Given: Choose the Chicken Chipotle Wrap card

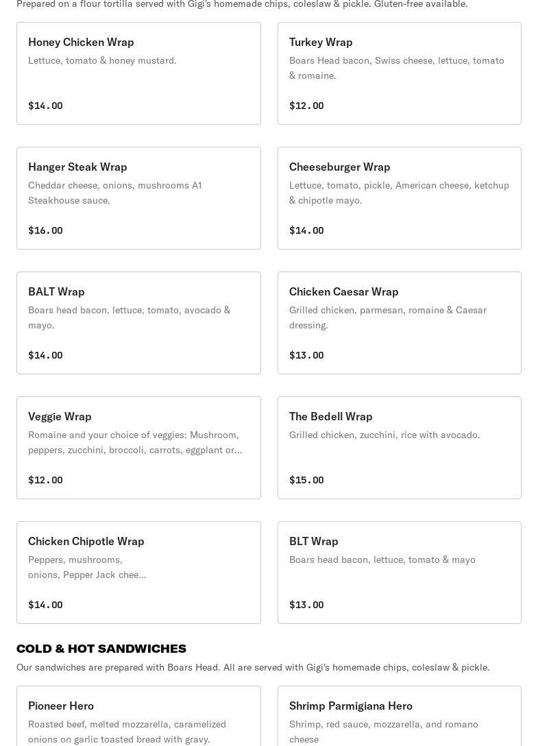Looking at the screenshot, I should pos(138,573).
